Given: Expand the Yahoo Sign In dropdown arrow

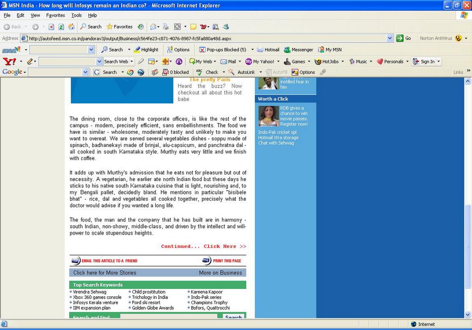Looking at the screenshot, I should [439, 61].
